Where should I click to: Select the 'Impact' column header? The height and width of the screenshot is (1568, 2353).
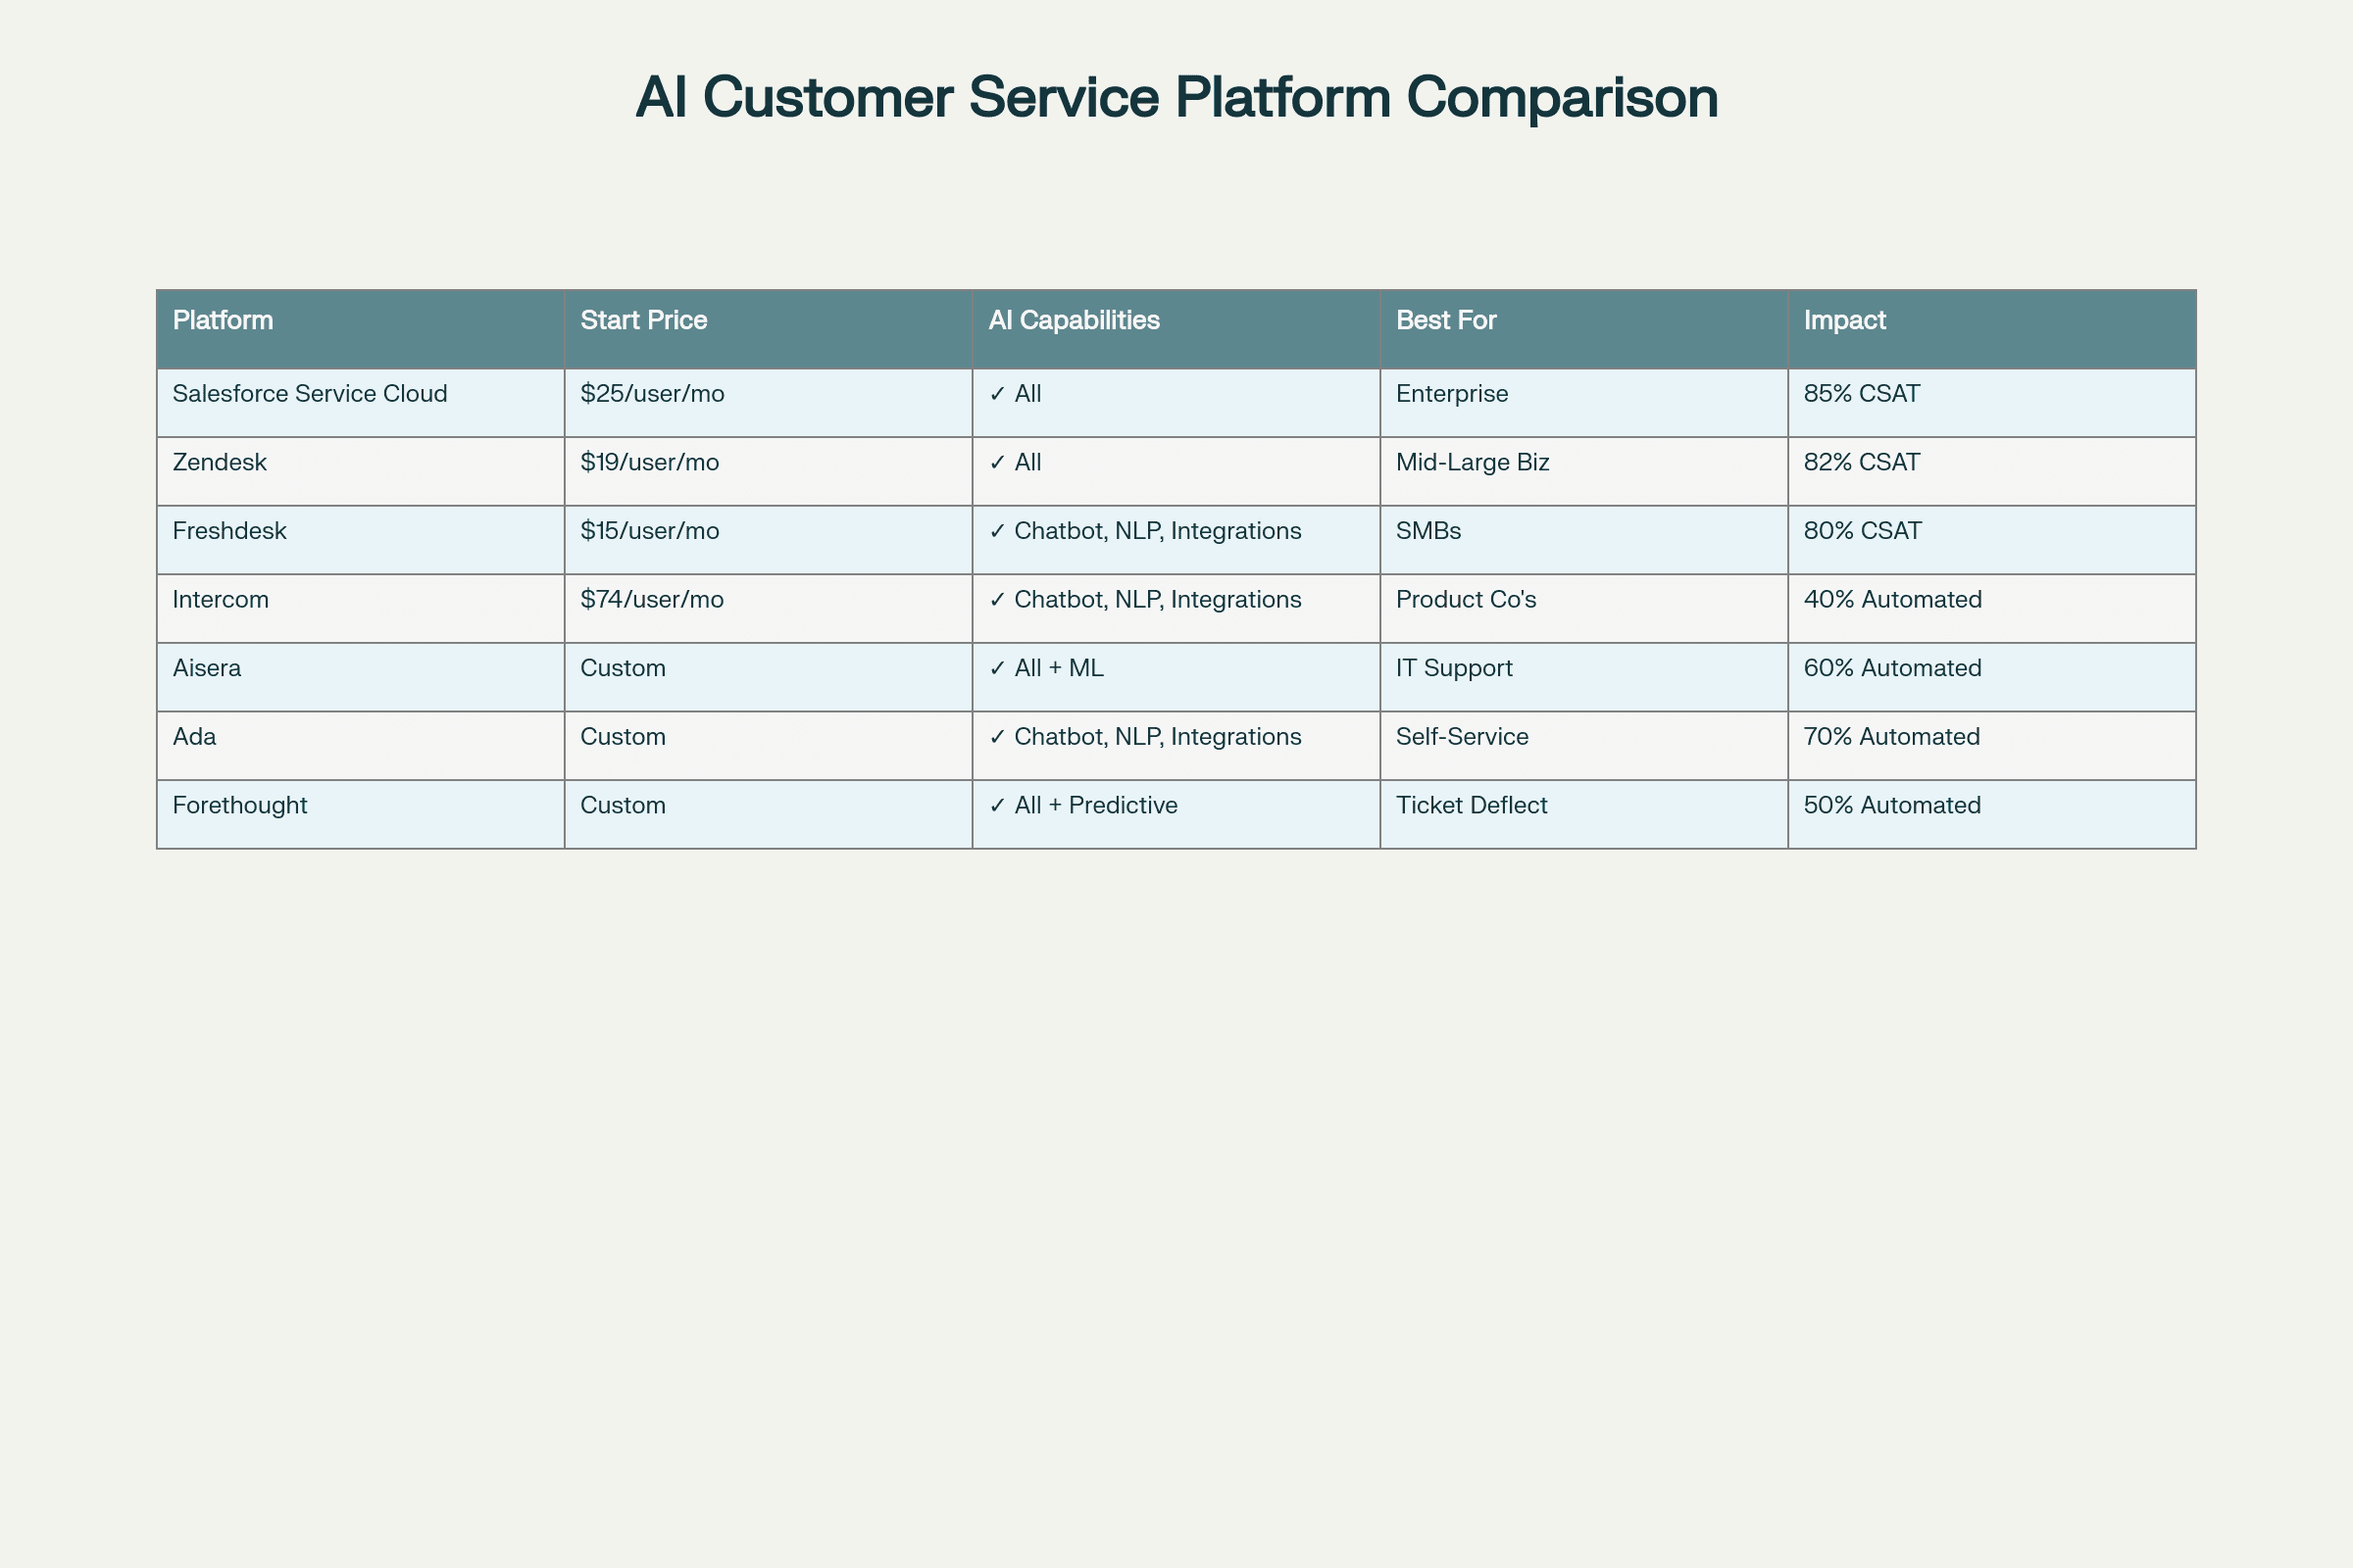click(1992, 329)
